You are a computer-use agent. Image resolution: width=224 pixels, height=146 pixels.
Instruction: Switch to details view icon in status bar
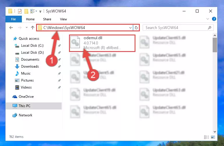pos(207,137)
